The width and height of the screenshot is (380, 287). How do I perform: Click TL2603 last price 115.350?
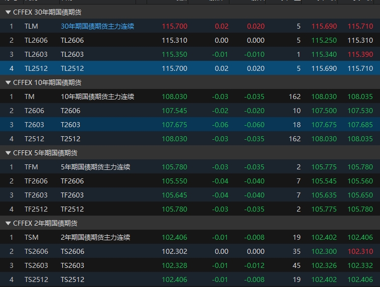(x=175, y=54)
